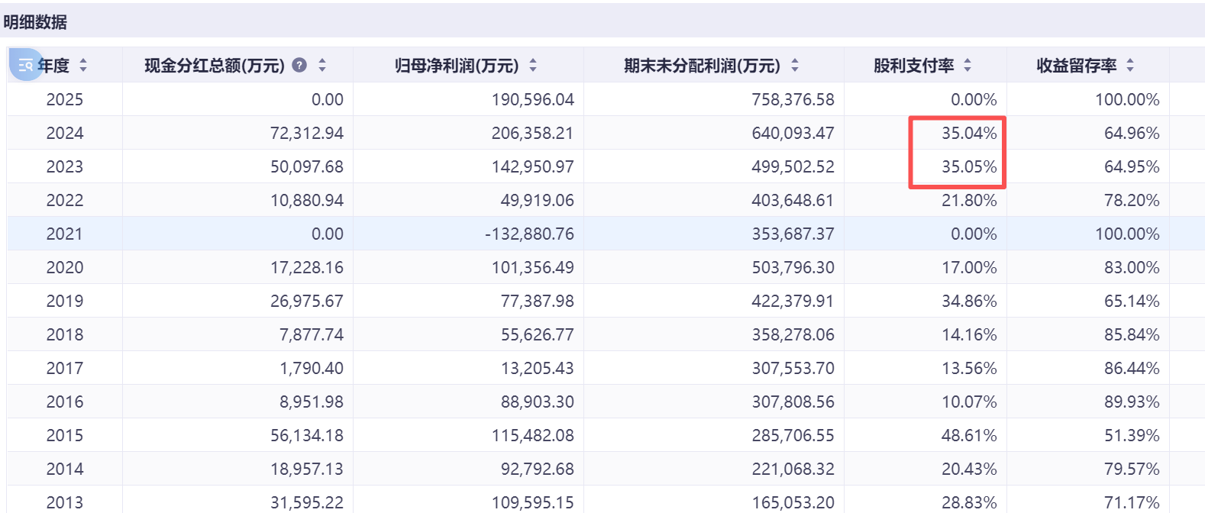This screenshot has width=1205, height=513.
Task: Sort by 年度 using its sort arrows
Action: [x=83, y=66]
